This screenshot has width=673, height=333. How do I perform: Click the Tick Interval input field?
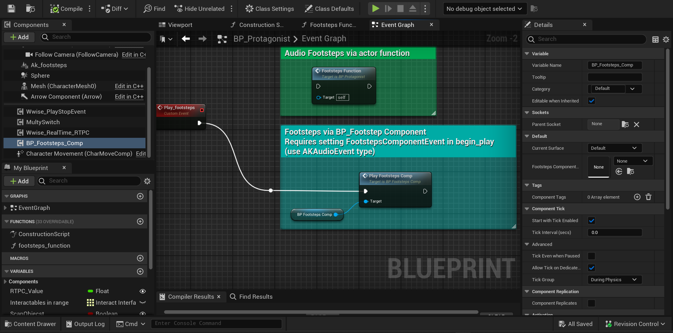click(614, 233)
